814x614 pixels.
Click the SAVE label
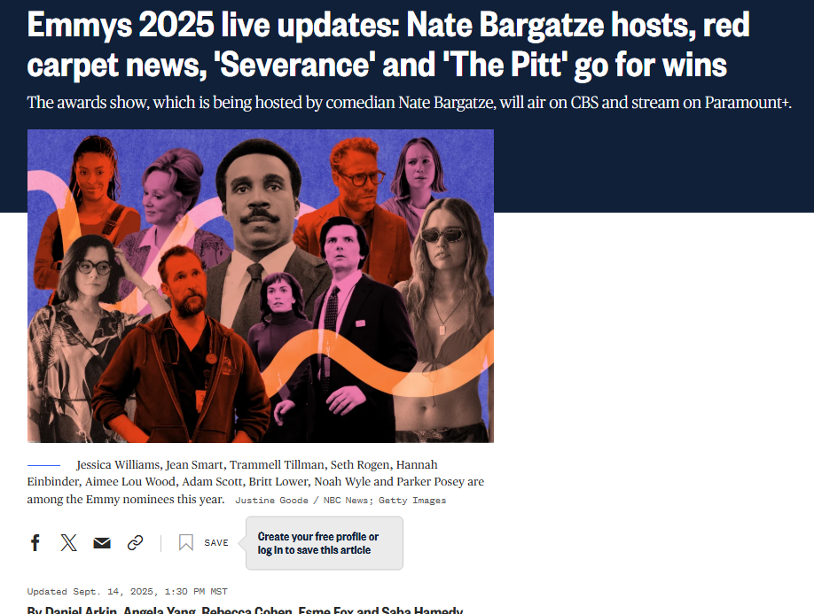coord(216,543)
